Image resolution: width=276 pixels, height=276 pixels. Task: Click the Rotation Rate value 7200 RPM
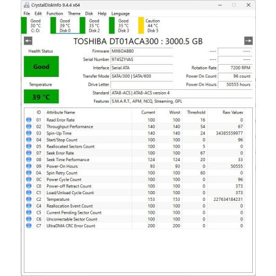click(x=235, y=68)
